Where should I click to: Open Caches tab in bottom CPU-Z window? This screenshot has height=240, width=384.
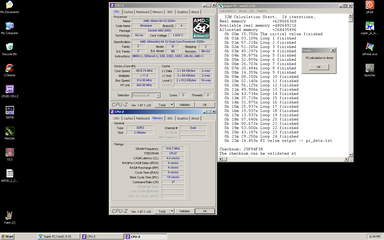pyautogui.click(x=128, y=118)
